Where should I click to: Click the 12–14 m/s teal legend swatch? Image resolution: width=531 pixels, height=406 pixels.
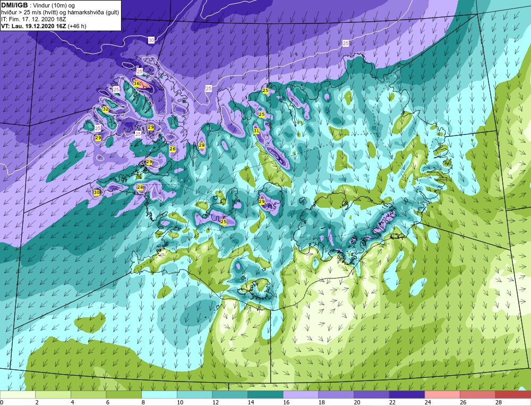click(x=230, y=394)
